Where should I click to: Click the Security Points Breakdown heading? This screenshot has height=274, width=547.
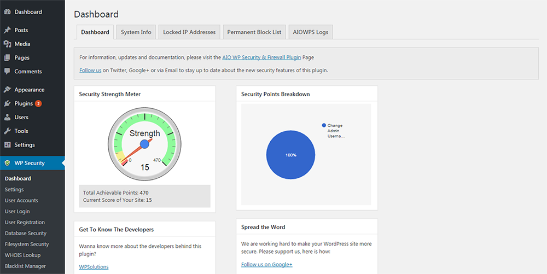pyautogui.click(x=275, y=94)
